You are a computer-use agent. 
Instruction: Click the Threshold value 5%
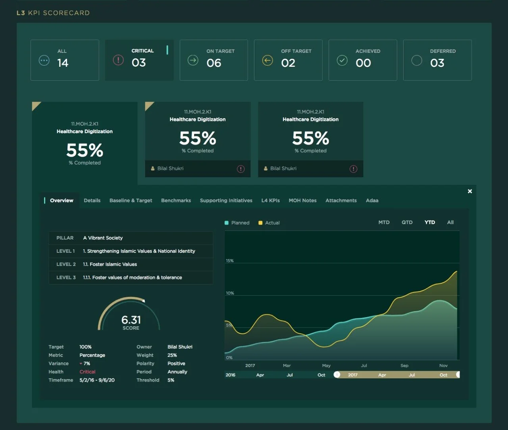[x=171, y=380]
